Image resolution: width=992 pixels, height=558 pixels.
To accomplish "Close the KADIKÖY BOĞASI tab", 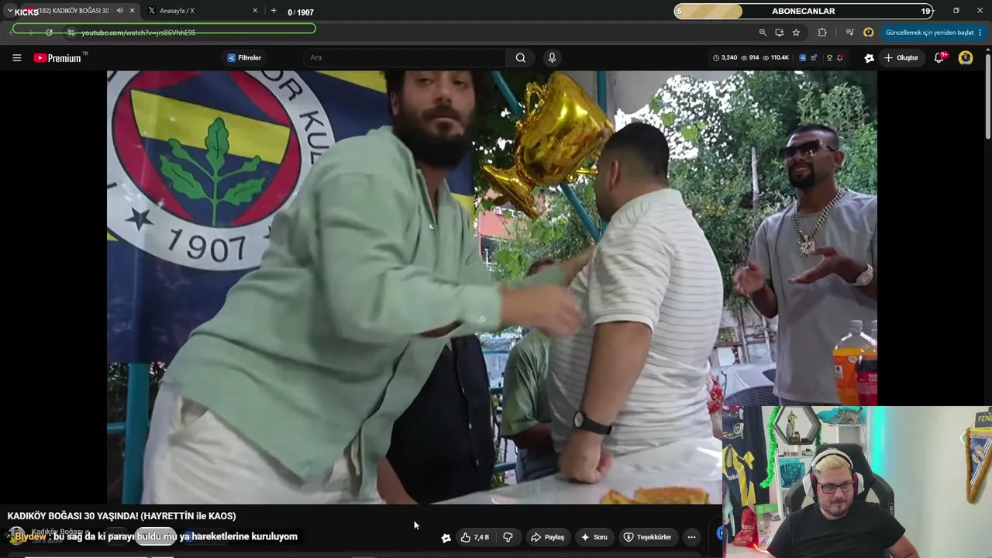I will click(x=133, y=11).
